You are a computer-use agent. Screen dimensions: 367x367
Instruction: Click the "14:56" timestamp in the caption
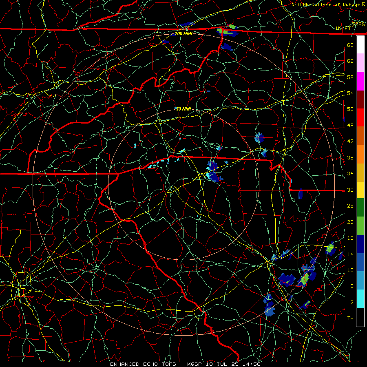point(251,364)
